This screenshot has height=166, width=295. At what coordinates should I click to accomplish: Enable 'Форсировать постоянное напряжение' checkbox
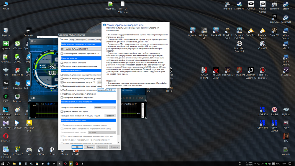tap(62, 97)
